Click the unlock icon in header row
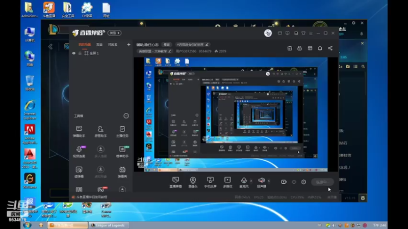408x229 pixels. (300, 48)
